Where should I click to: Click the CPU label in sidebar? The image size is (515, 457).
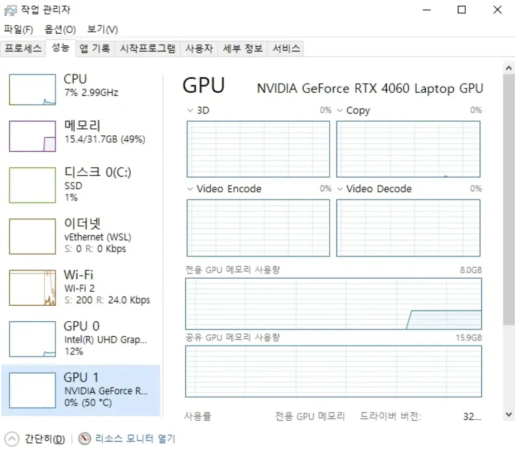75,79
